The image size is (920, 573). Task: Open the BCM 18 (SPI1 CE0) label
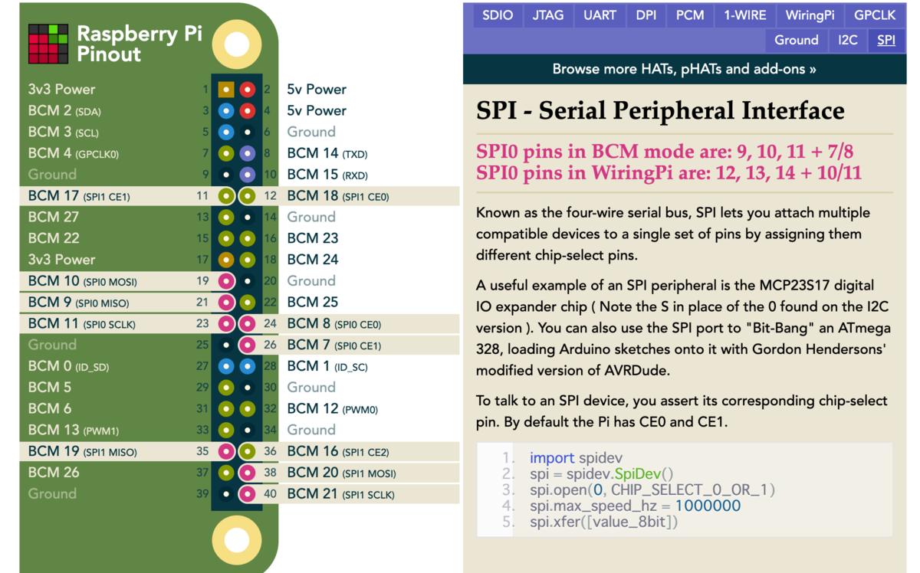[338, 196]
